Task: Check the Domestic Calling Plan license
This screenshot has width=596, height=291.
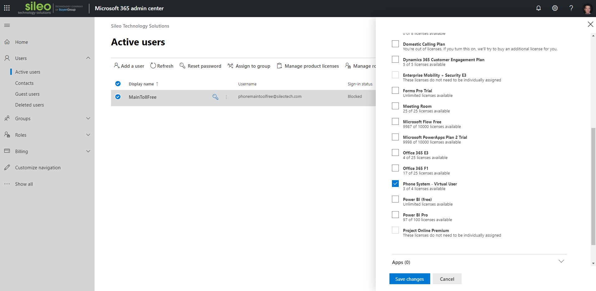Action: coord(395,44)
